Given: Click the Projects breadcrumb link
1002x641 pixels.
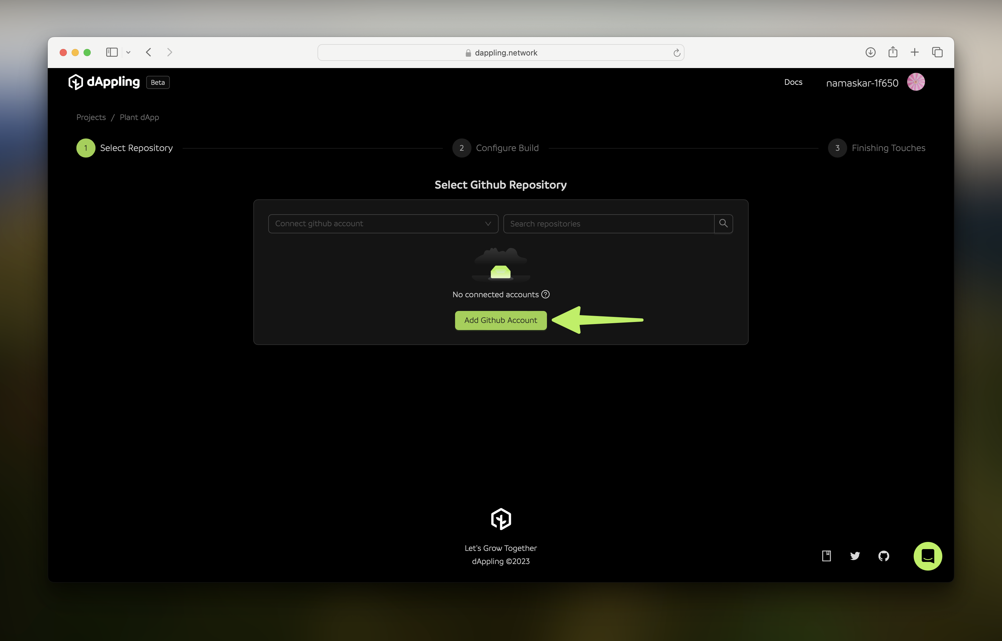Looking at the screenshot, I should pos(90,116).
